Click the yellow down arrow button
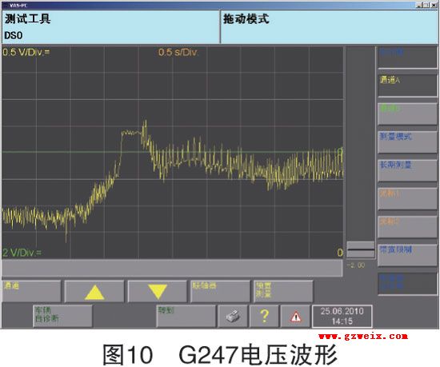The image size is (440, 367). tap(157, 291)
